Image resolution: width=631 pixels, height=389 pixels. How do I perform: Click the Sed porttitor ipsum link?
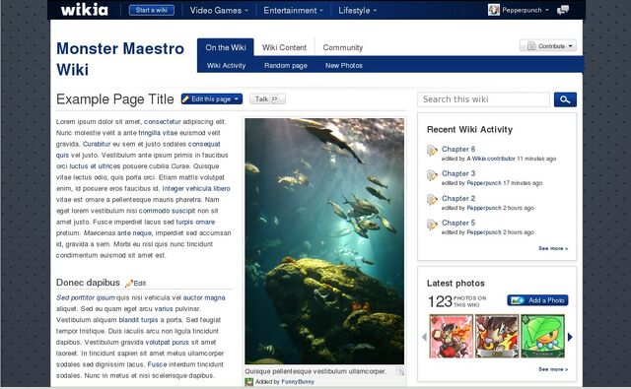86,297
